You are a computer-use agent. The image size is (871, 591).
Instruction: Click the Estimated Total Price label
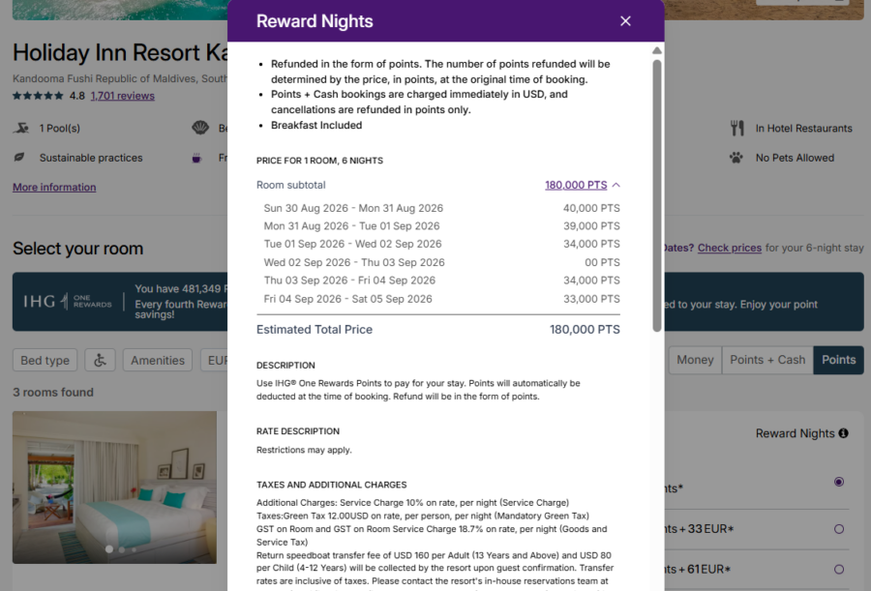(315, 330)
